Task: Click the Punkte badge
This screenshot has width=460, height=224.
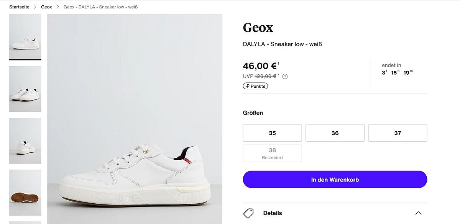Action: click(255, 86)
